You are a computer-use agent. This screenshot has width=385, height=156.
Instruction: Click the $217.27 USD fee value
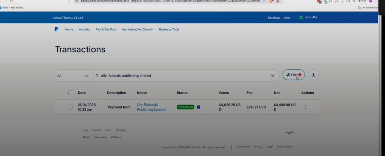click(x=256, y=107)
